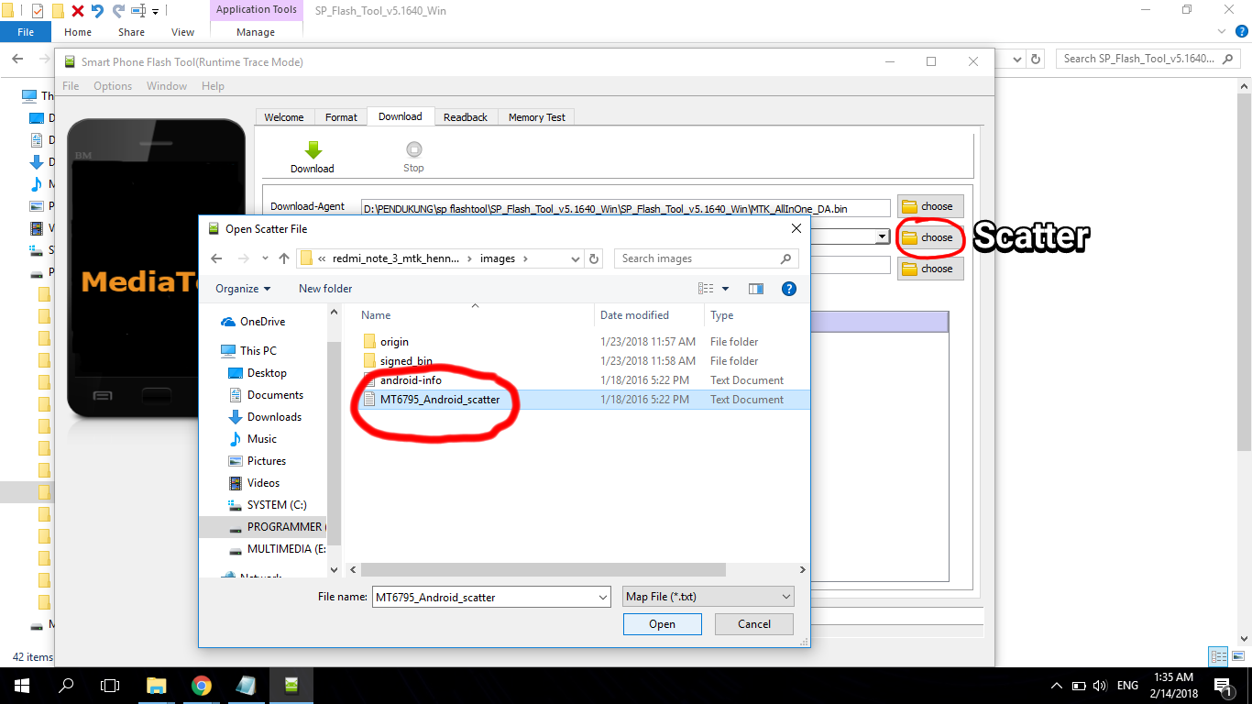Open the Map File (*.txt) filter dropdown
1252x704 pixels.
click(x=708, y=597)
